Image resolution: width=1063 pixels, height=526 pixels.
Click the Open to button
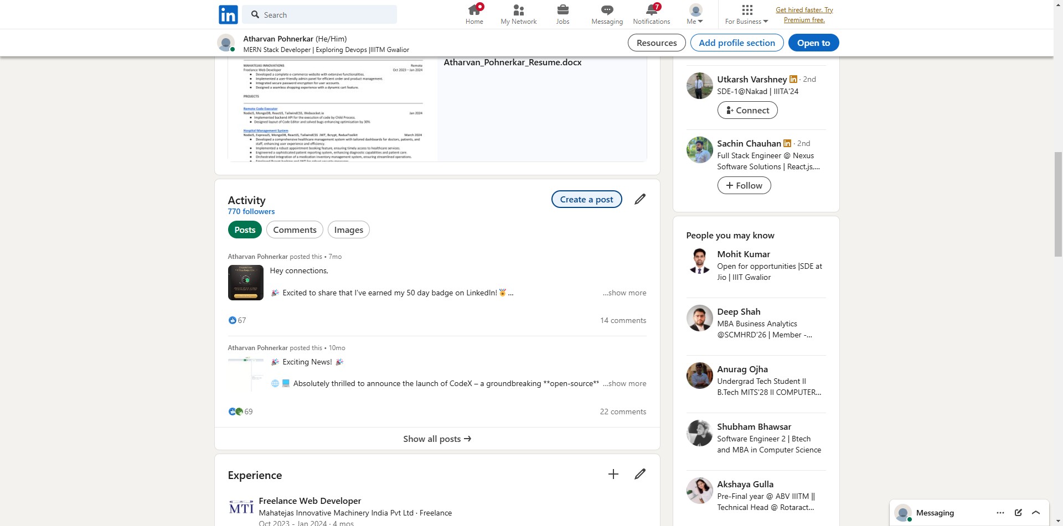[813, 43]
